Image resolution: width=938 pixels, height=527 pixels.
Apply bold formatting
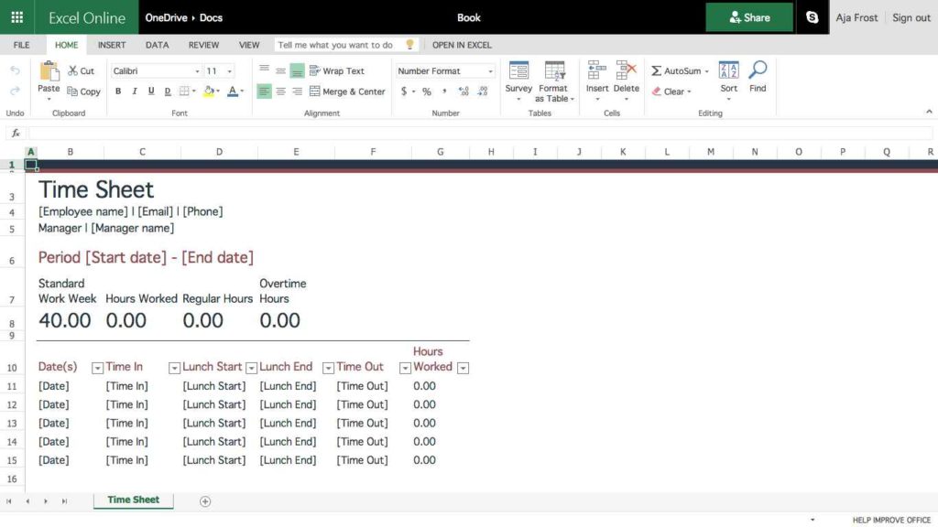point(117,91)
